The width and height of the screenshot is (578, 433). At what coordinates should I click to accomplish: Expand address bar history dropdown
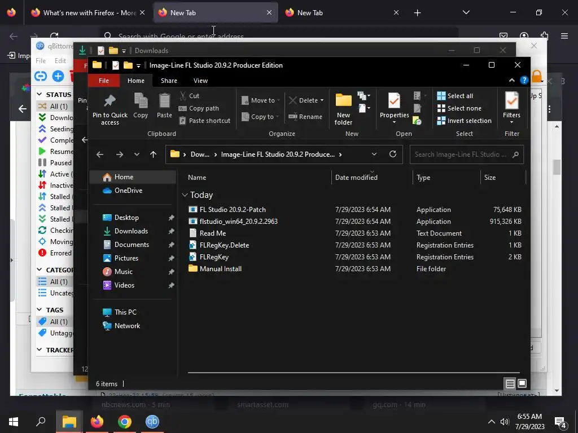click(374, 154)
